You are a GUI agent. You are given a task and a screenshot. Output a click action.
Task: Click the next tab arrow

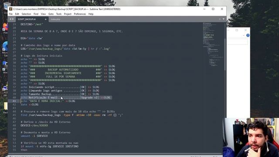point(13,19)
